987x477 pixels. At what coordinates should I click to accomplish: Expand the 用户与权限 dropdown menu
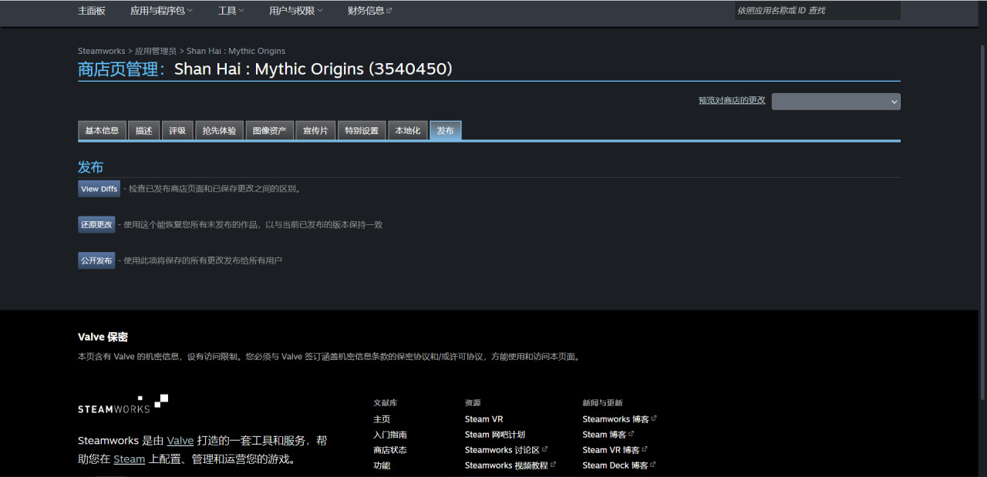296,11
